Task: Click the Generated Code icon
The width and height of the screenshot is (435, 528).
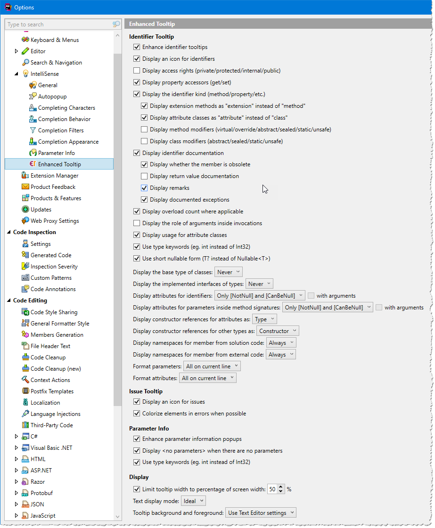Action: pyautogui.click(x=25, y=255)
